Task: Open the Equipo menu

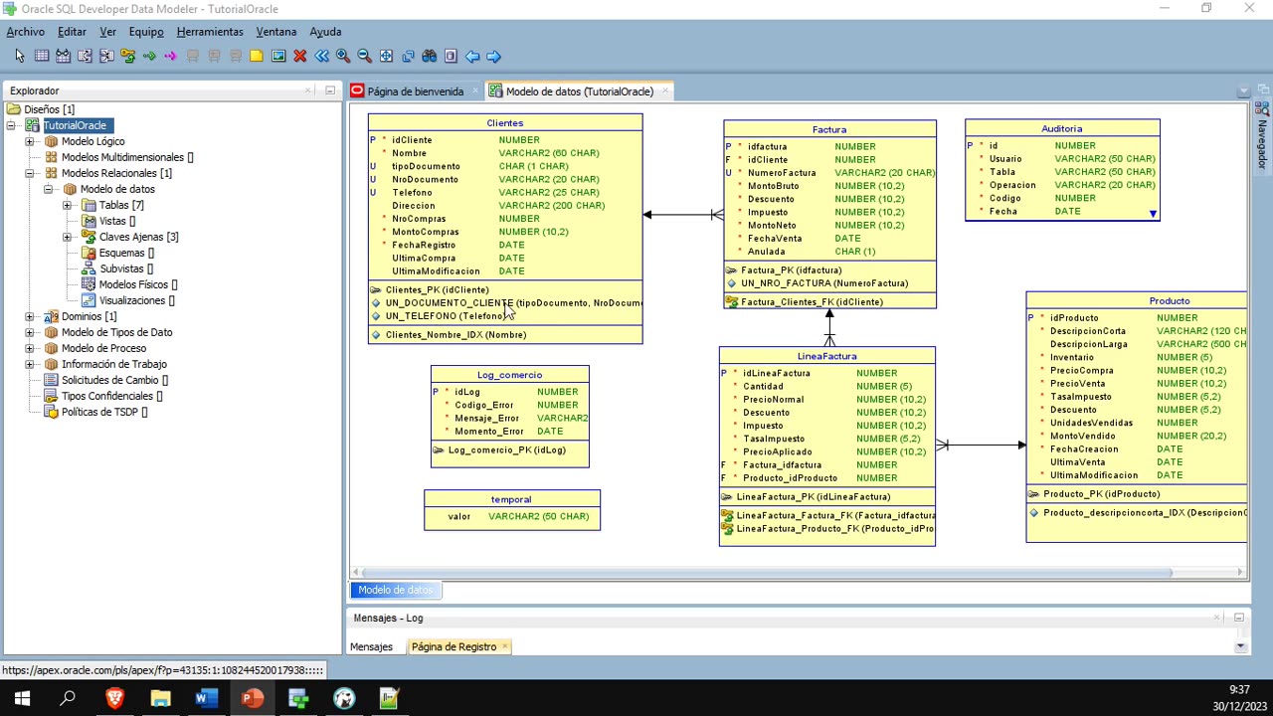Action: click(x=145, y=32)
